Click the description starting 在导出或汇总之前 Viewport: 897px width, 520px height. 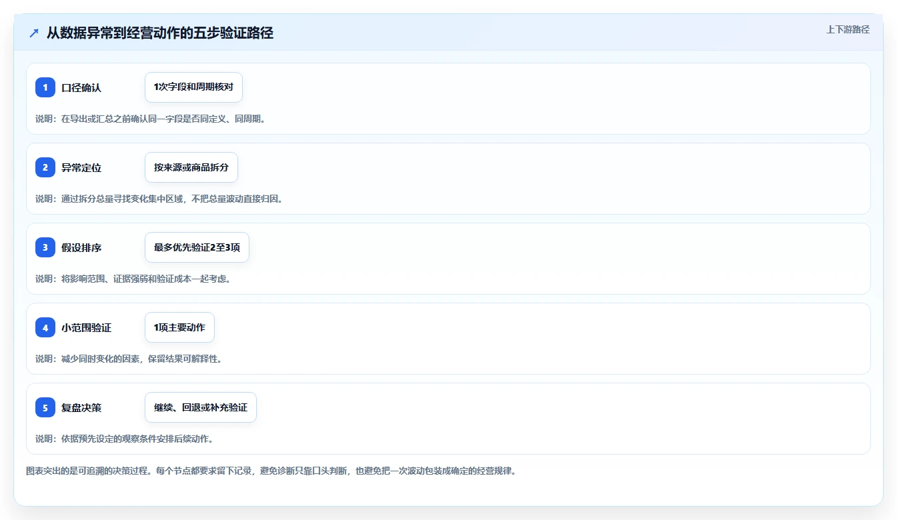pyautogui.click(x=150, y=119)
